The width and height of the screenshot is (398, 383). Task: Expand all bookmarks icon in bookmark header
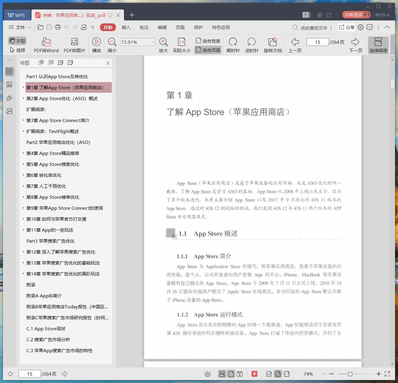[41, 63]
